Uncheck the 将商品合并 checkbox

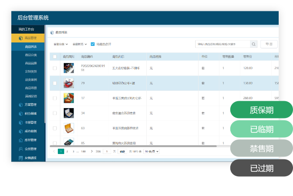(x=93, y=44)
